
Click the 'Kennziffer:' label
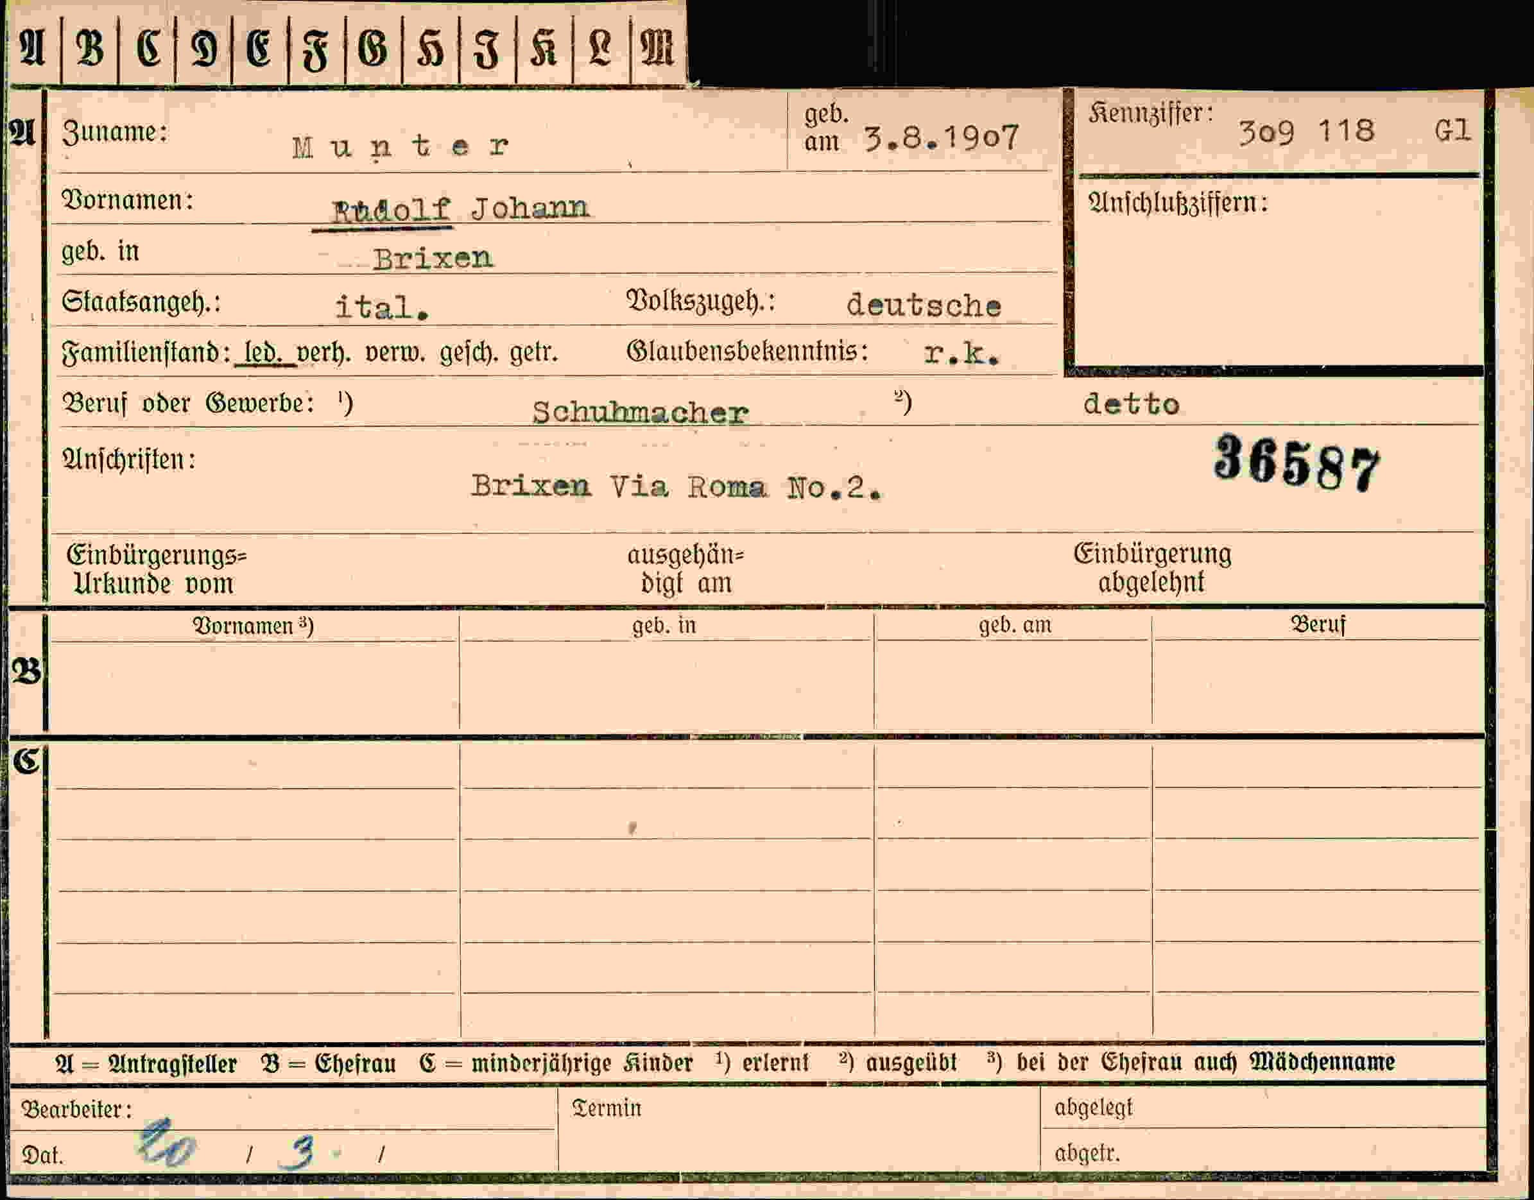pos(1150,113)
